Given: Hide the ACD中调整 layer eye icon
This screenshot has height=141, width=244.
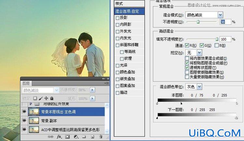Looking at the screenshot, I should [x=24, y=130].
